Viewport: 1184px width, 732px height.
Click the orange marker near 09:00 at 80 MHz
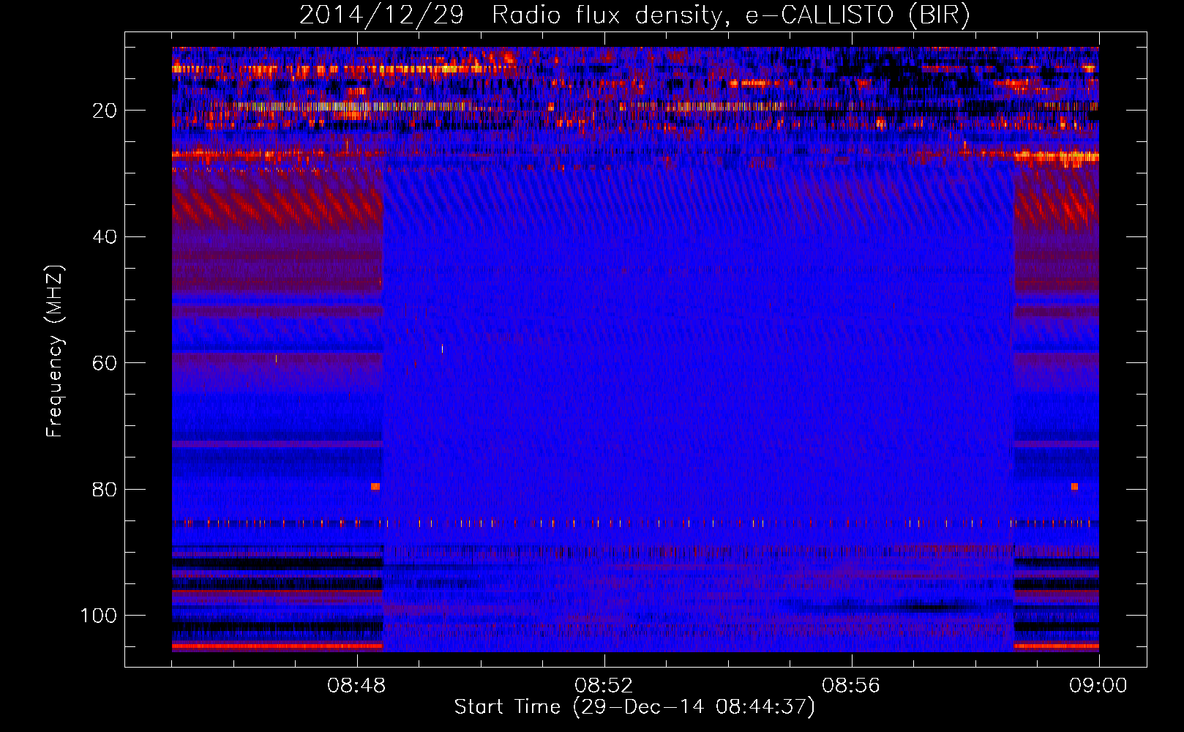point(1074,487)
